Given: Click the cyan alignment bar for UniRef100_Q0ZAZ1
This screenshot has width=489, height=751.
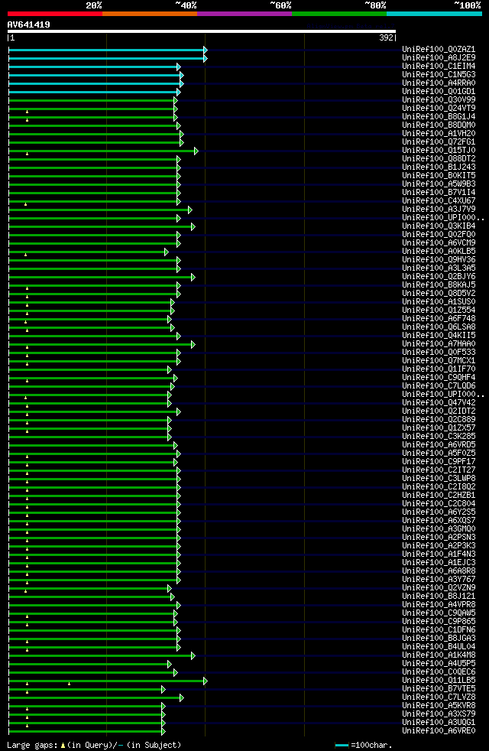Looking at the screenshot, I should pos(106,50).
